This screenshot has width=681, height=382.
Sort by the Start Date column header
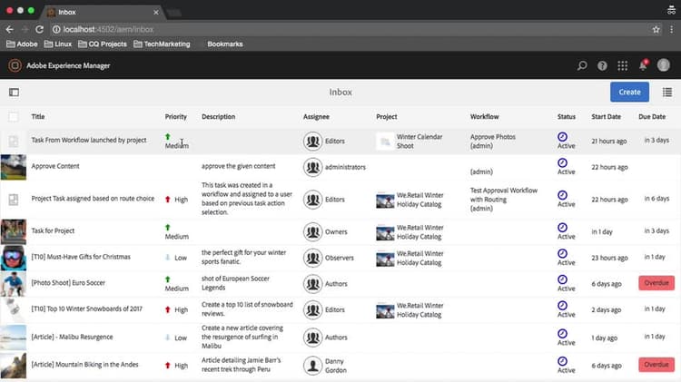click(606, 117)
